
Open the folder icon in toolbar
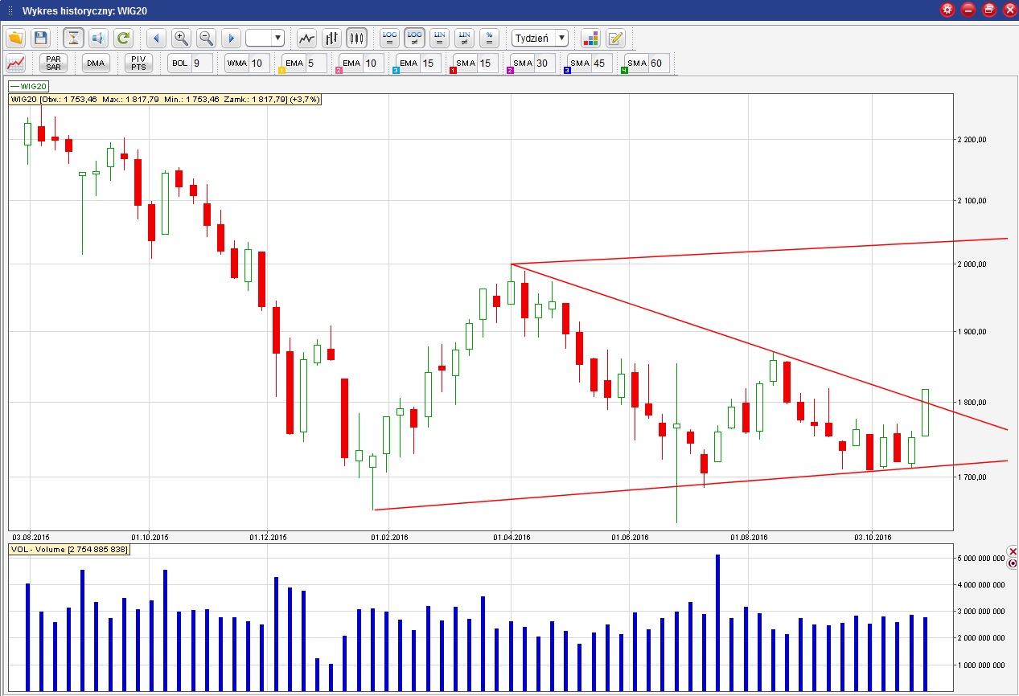[15, 38]
